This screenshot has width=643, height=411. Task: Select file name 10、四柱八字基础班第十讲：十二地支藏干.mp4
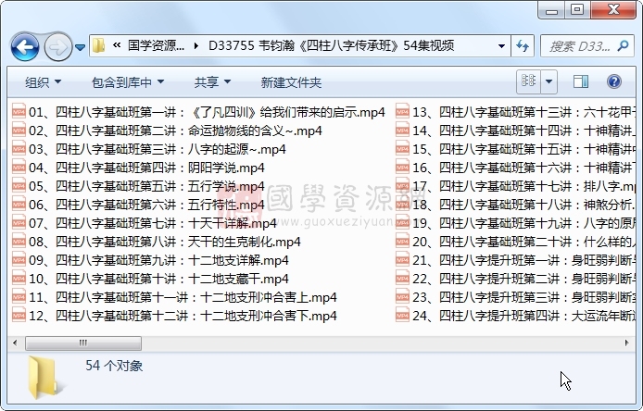tap(158, 279)
